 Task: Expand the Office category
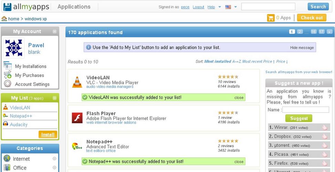(x=54, y=168)
